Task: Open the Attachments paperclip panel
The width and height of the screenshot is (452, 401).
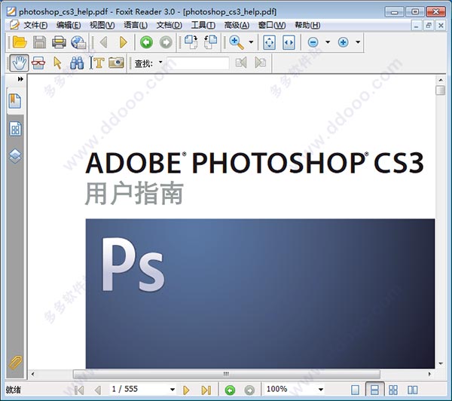Action: (15, 363)
